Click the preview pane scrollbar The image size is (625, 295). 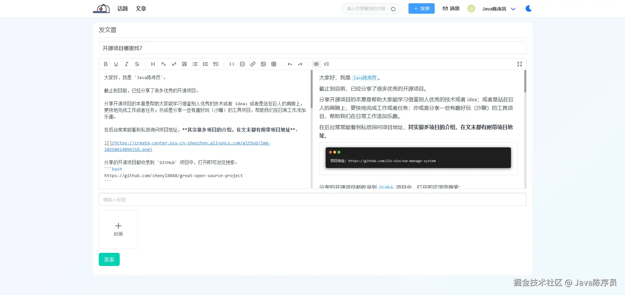[525, 81]
